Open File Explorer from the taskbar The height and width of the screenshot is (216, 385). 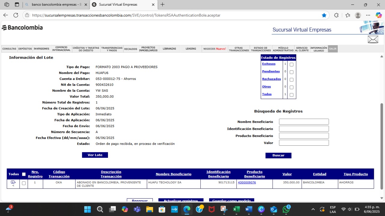(149, 209)
